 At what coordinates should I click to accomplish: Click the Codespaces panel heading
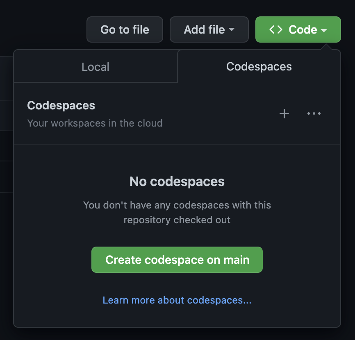click(61, 105)
